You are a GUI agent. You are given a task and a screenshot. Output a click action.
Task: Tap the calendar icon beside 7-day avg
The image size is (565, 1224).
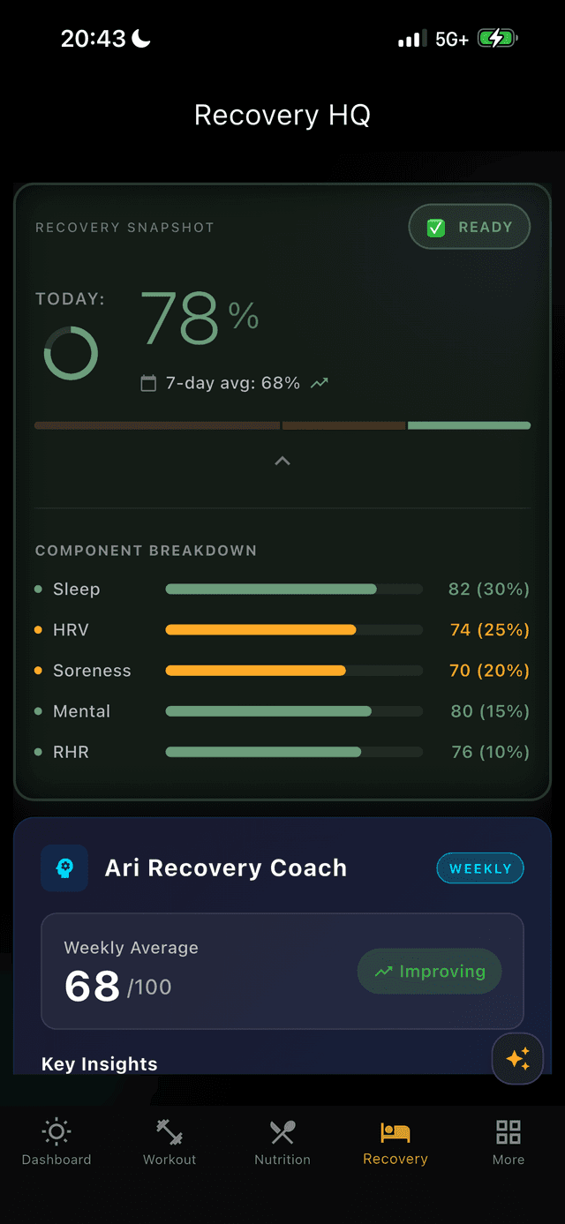149,383
